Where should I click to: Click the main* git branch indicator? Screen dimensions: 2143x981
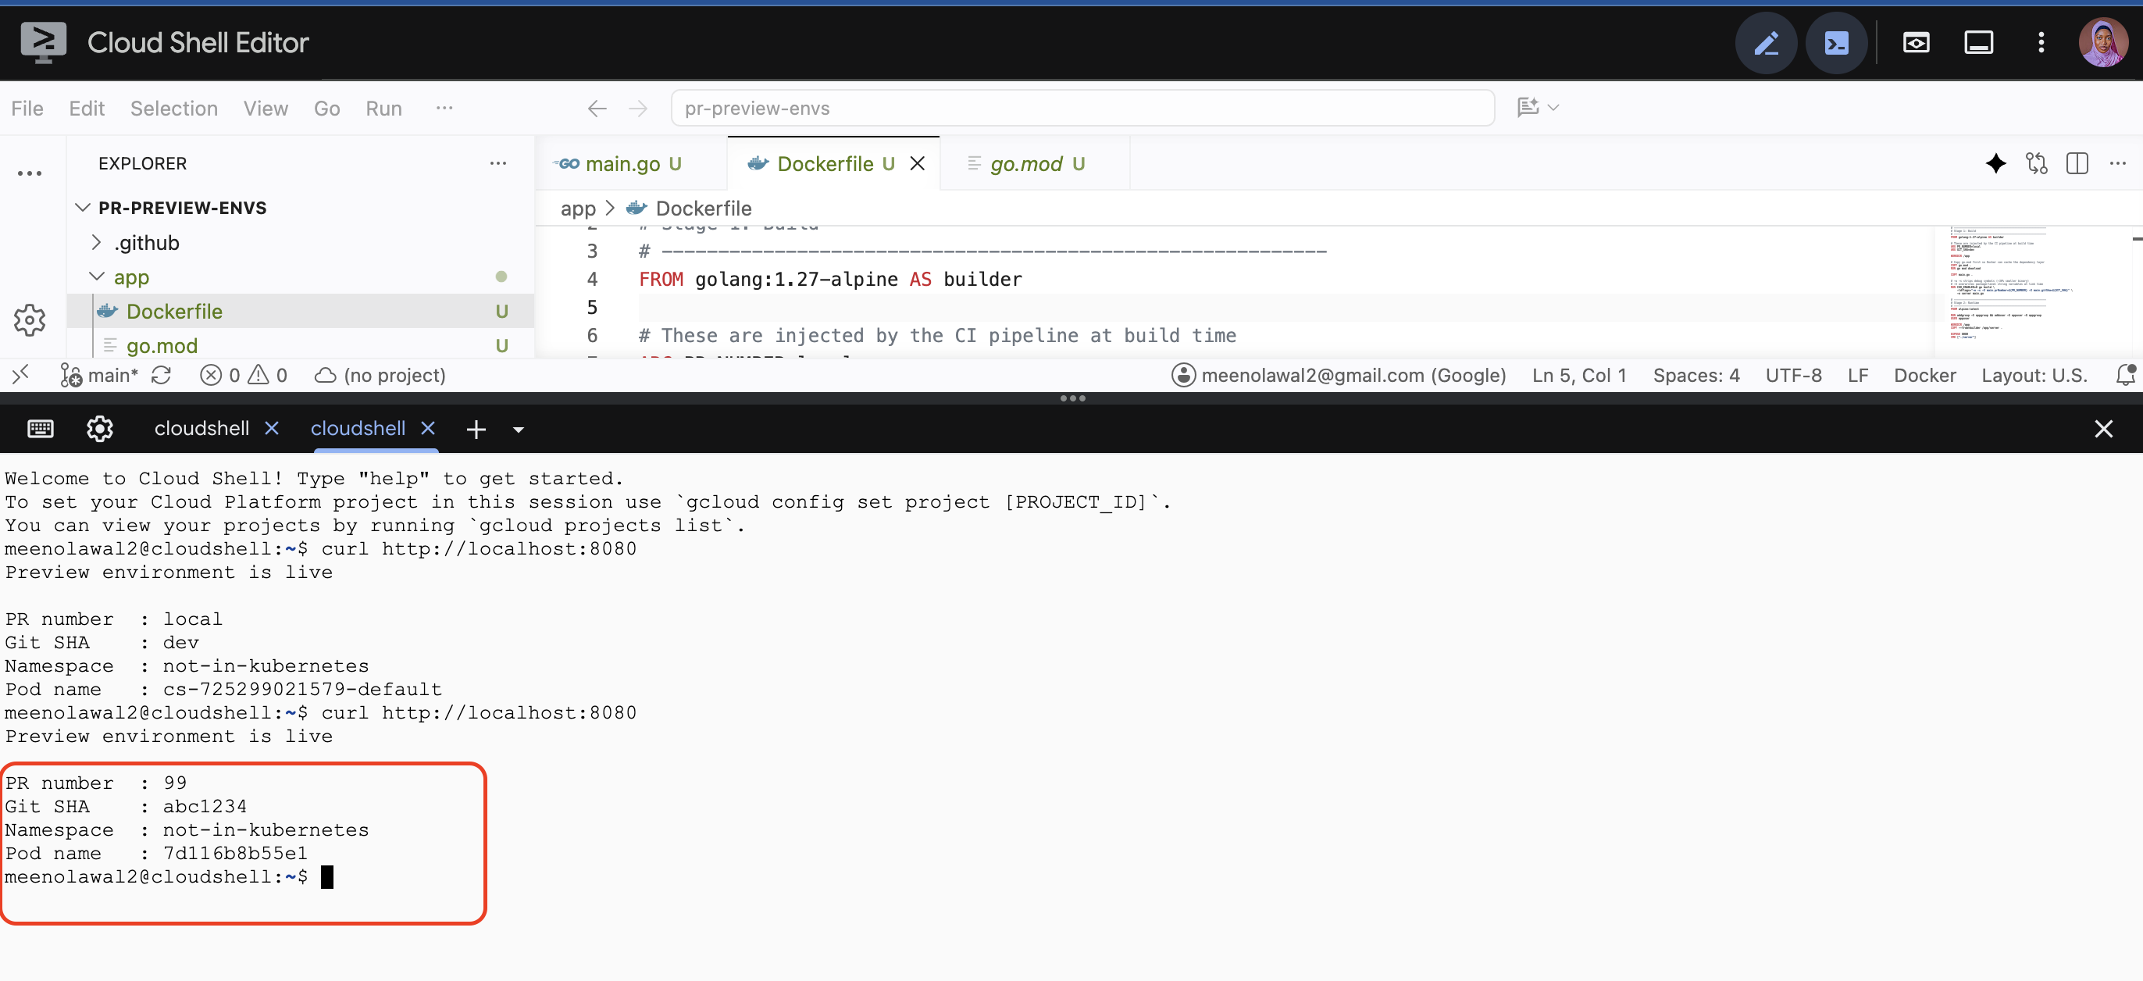pos(99,375)
